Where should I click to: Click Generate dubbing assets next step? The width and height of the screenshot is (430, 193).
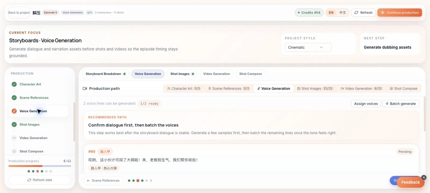387,47
